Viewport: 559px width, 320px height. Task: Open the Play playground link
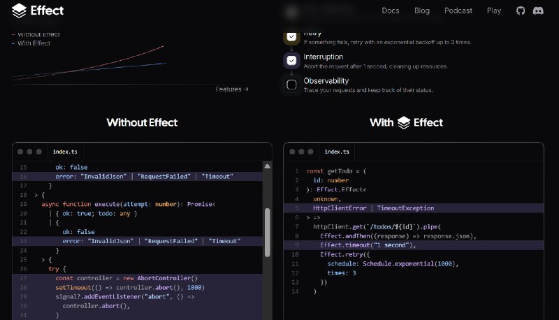coord(494,11)
